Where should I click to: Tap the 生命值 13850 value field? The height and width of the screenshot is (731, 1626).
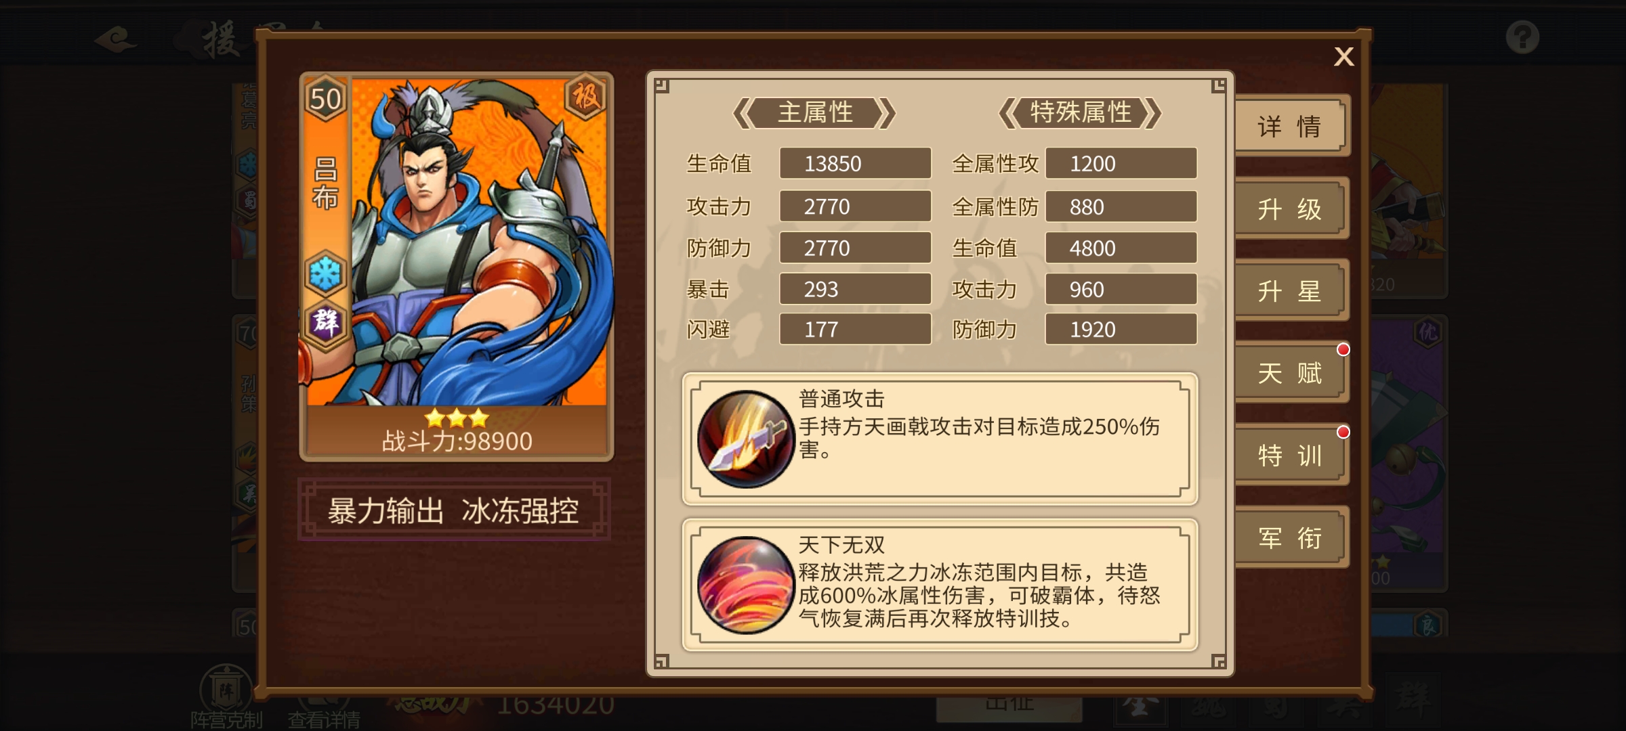[855, 164]
